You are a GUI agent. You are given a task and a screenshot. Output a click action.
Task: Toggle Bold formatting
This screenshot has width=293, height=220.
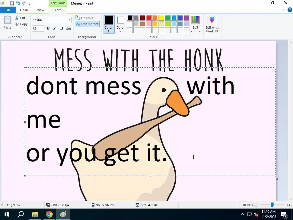point(48,28)
